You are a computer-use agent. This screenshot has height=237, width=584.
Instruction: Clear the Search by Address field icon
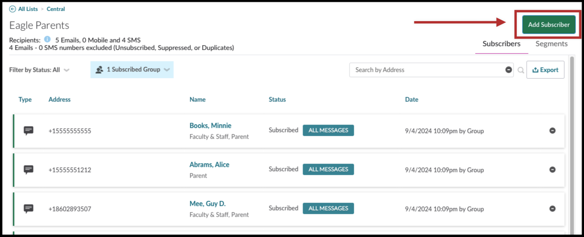point(508,70)
